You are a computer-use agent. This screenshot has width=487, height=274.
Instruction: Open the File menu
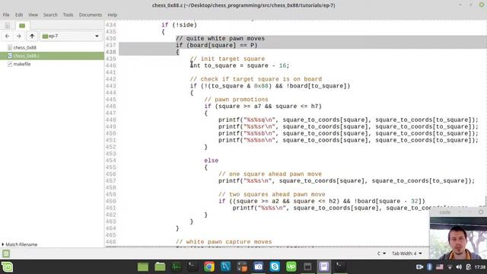click(x=6, y=14)
